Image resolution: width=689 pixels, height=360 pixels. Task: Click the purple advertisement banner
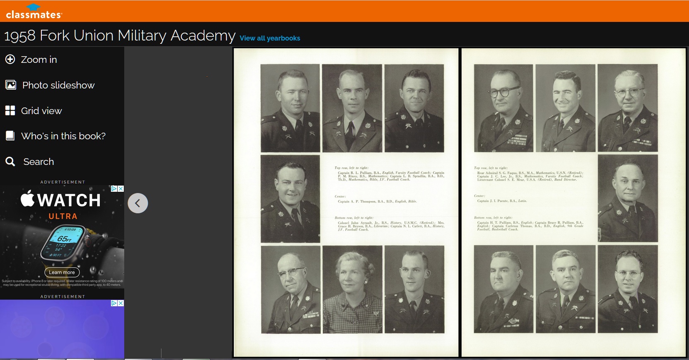[62, 329]
